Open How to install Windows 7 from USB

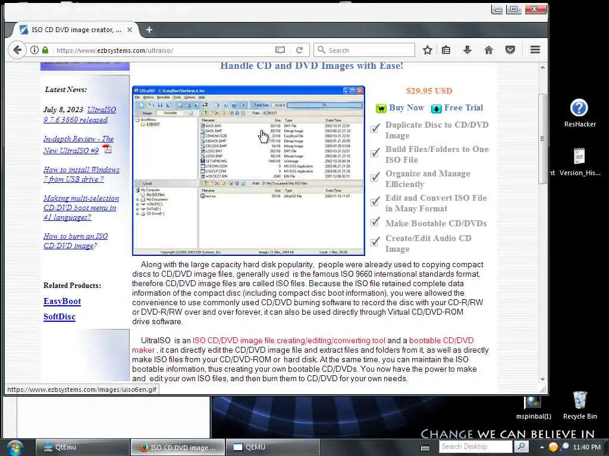click(x=81, y=174)
